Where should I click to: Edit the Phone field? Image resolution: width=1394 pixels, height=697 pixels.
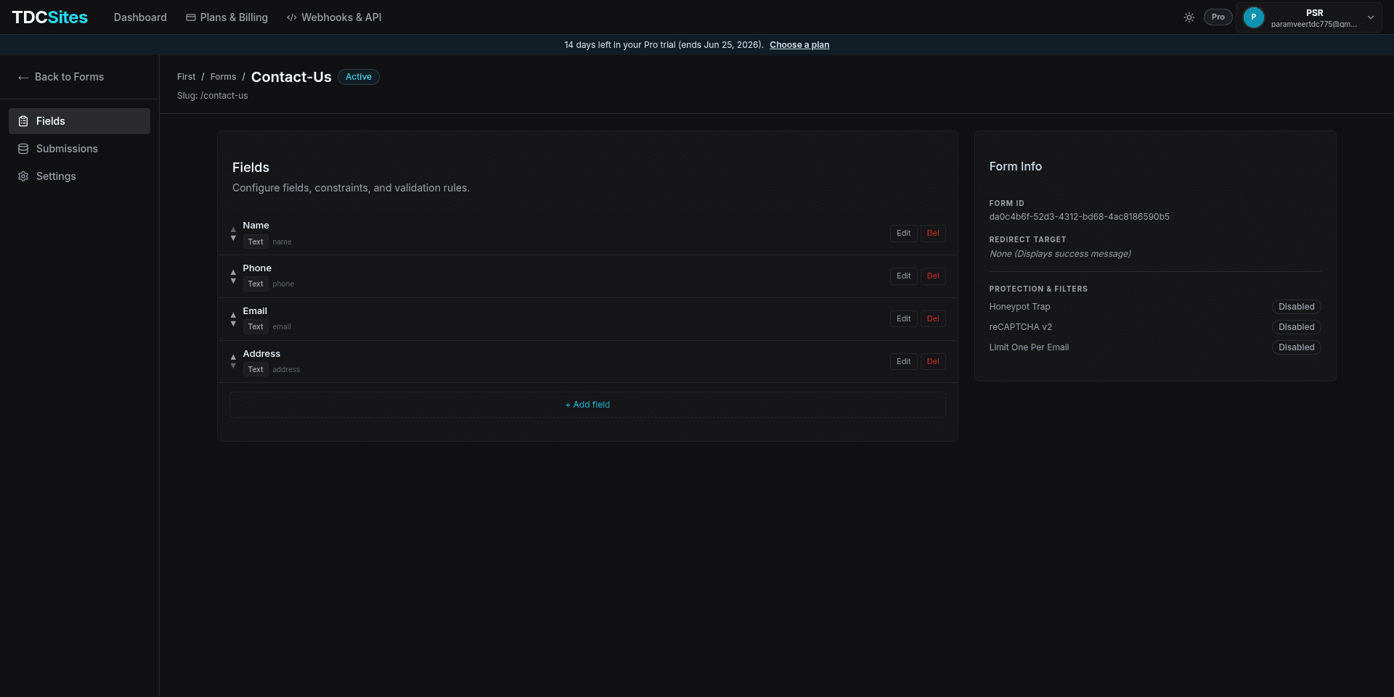tap(903, 276)
